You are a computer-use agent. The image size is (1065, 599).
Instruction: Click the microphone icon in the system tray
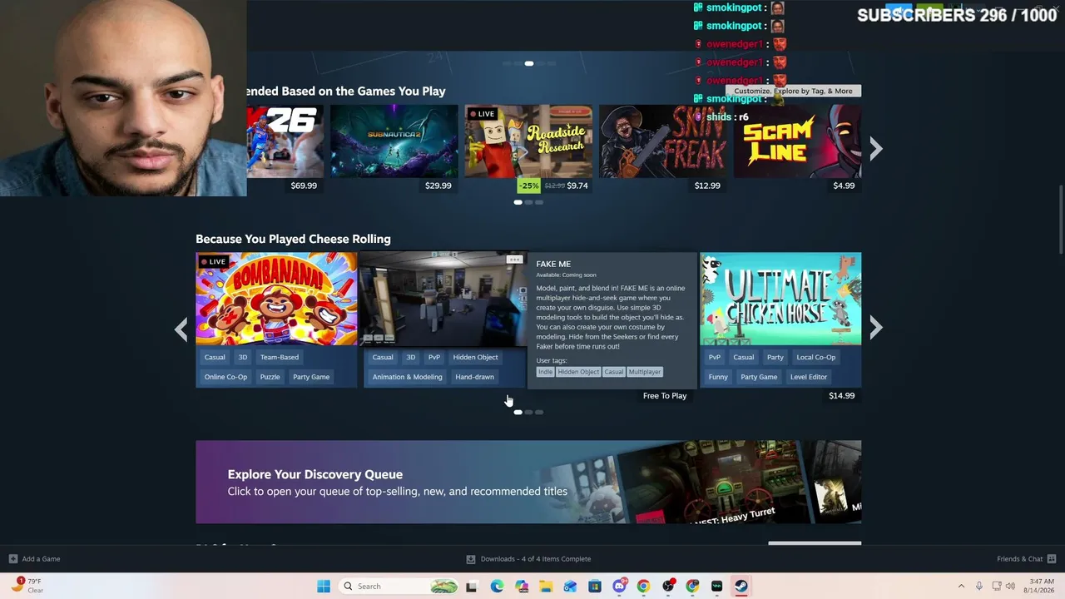(x=979, y=587)
